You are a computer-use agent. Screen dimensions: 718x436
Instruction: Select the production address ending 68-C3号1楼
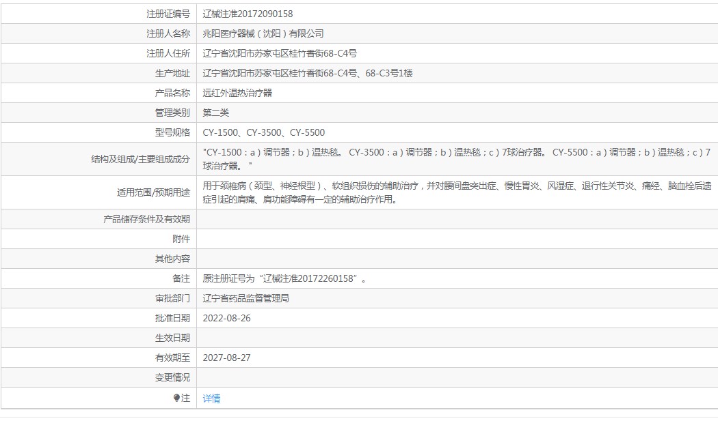tap(308, 73)
